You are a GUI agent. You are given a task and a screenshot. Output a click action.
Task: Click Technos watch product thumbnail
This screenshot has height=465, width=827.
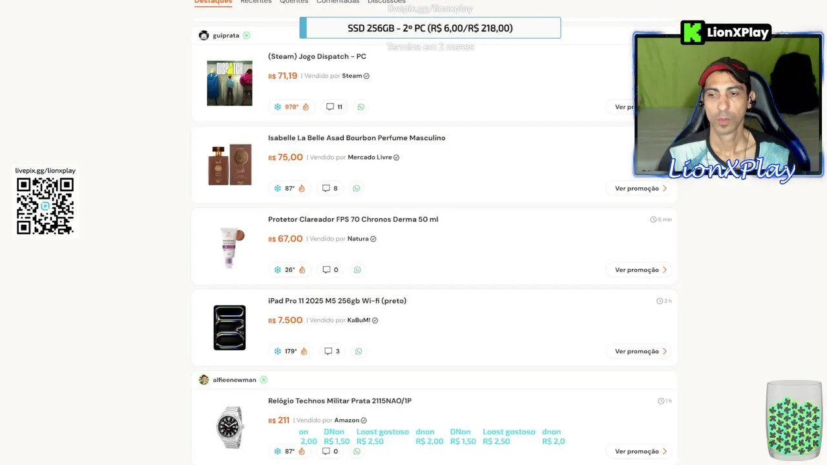230,428
